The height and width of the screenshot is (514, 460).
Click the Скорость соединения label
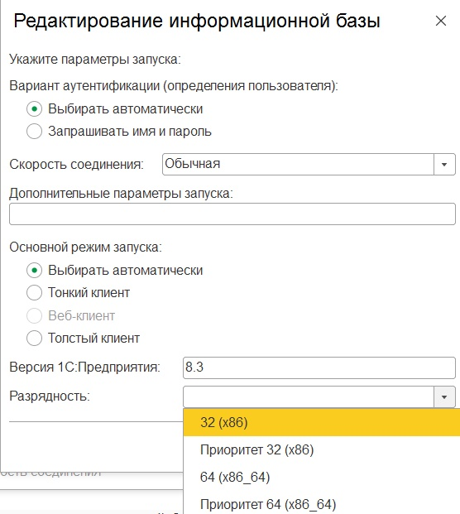pos(76,164)
